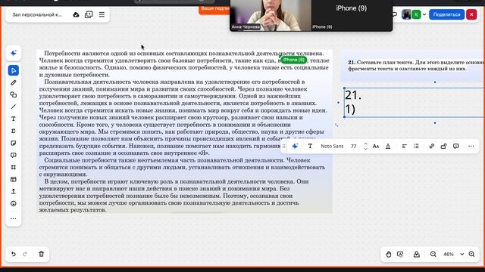Select the cursor selection tool
485x272 pixels.
click(14, 70)
